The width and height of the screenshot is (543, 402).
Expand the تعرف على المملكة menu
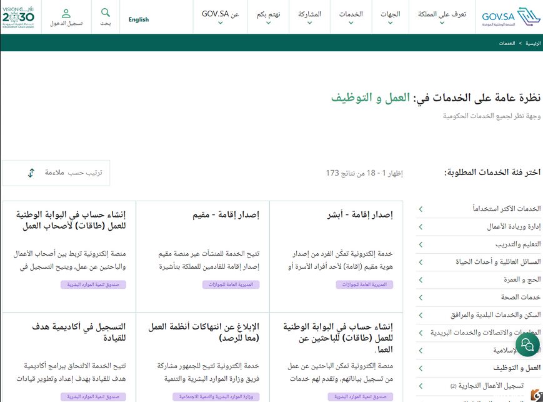442,17
